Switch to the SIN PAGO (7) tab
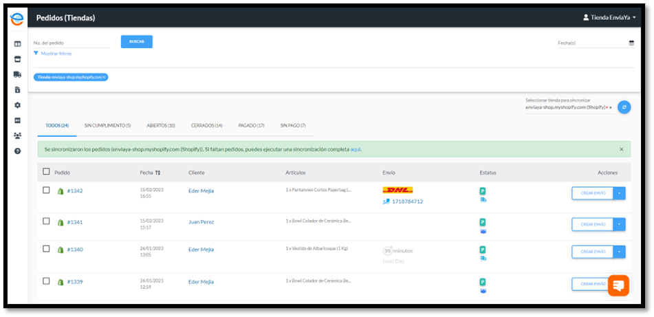This screenshot has height=317, width=654. pyautogui.click(x=293, y=126)
